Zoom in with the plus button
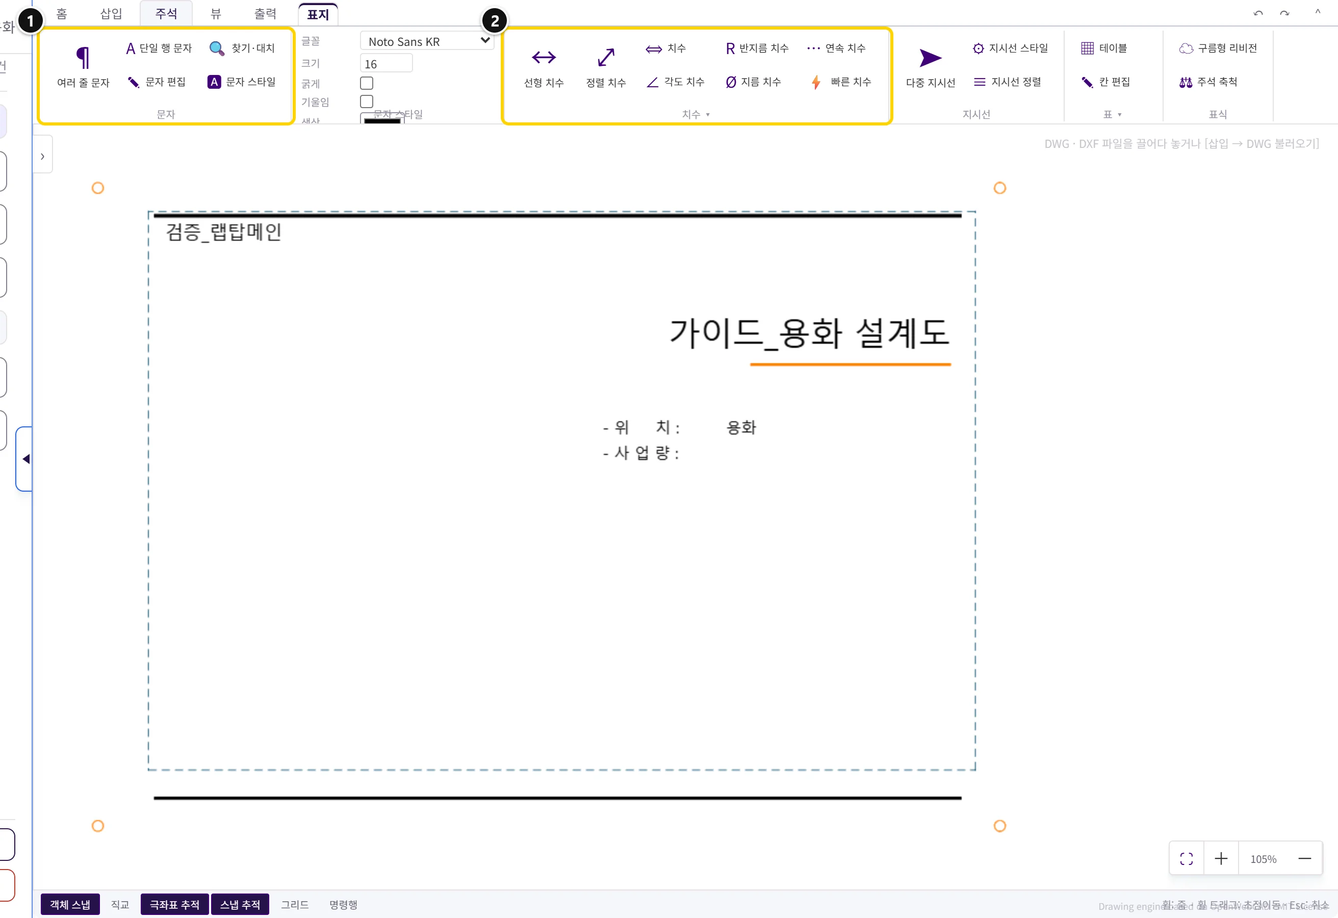Image resolution: width=1338 pixels, height=918 pixels. pos(1221,859)
